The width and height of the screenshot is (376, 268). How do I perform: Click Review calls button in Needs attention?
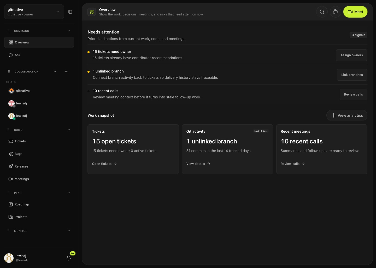353,94
